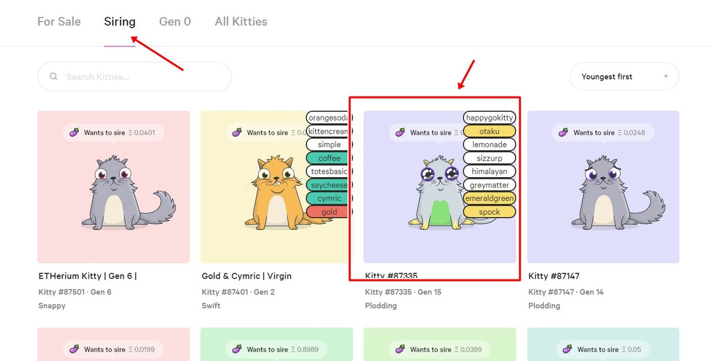Click eggplant icon on 0.0401 sire badge
711x361 pixels.
pyautogui.click(x=74, y=132)
